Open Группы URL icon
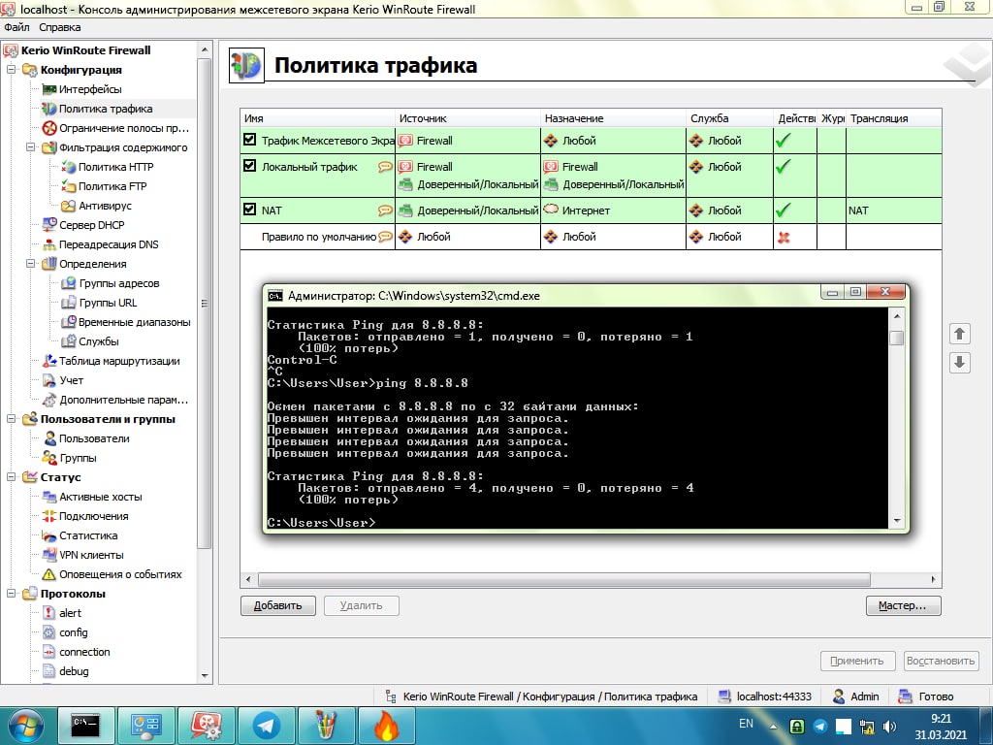 tap(69, 303)
